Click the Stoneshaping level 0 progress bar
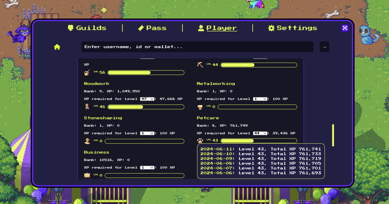 145,141
